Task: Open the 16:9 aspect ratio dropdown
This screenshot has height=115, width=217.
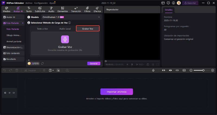Action: click(x=141, y=64)
